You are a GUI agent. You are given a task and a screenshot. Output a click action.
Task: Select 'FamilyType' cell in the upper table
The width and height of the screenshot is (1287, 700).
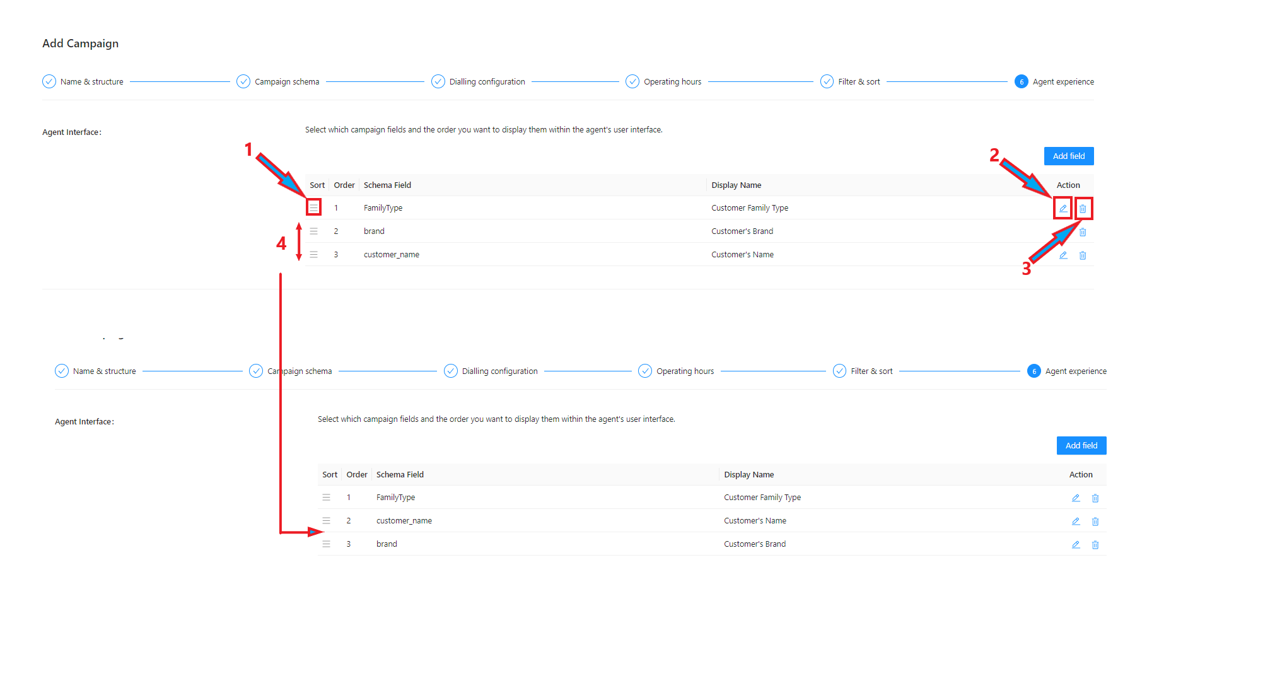coord(383,208)
